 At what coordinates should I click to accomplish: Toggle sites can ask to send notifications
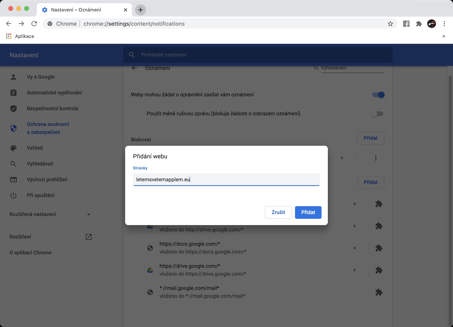coord(378,95)
